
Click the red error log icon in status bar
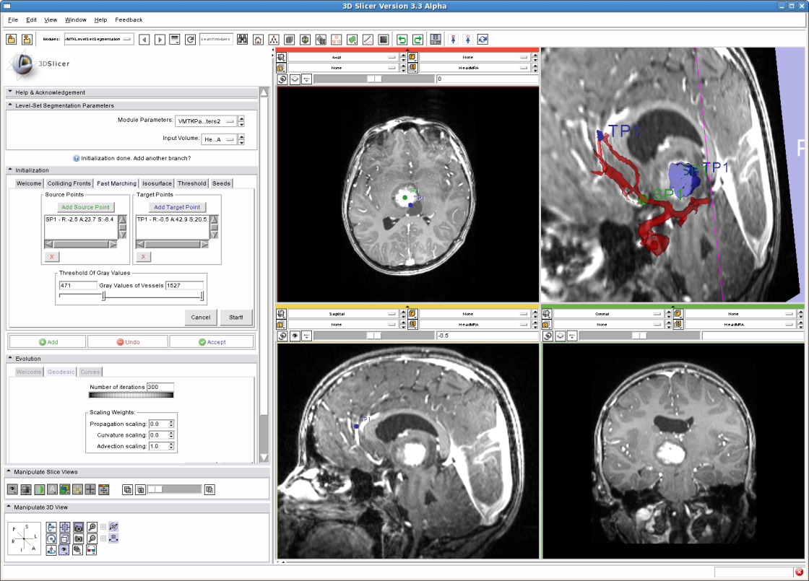coord(799,572)
